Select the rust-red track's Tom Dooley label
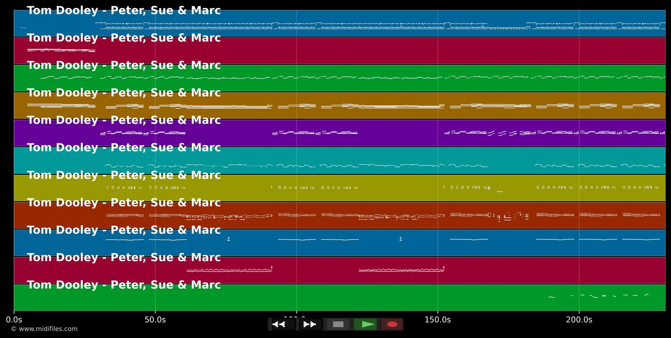The width and height of the screenshot is (671, 338). click(x=124, y=203)
